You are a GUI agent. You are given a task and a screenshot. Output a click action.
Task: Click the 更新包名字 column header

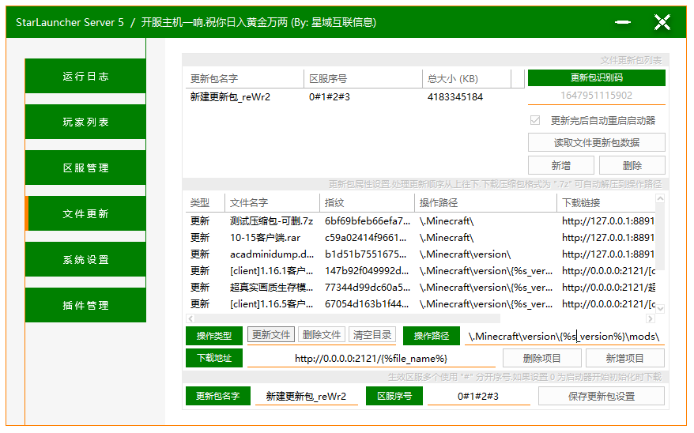245,79
